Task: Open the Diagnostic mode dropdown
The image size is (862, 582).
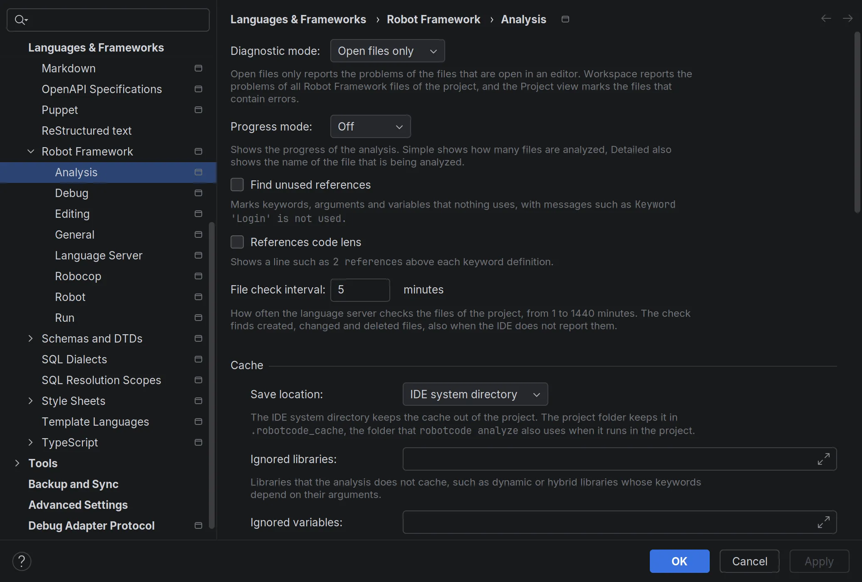Action: (387, 51)
